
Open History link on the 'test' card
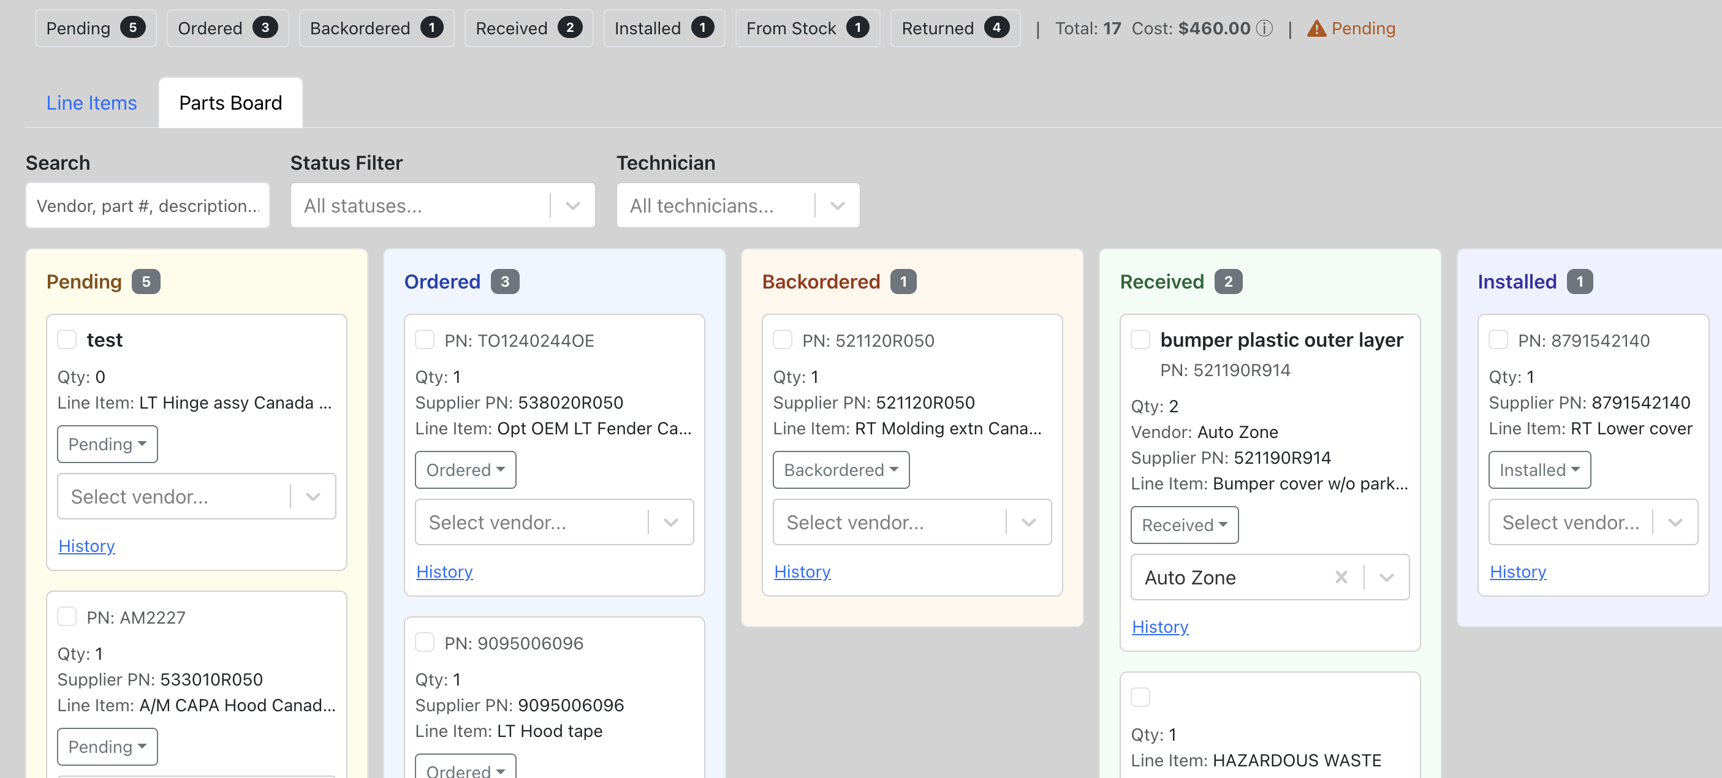click(x=87, y=546)
